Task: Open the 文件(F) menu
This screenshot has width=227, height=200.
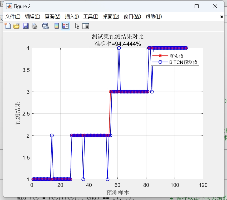Action: (x=13, y=16)
